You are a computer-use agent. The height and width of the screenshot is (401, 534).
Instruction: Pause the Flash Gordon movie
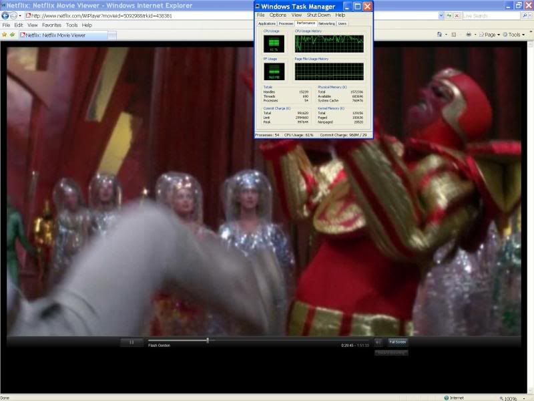[x=131, y=342]
